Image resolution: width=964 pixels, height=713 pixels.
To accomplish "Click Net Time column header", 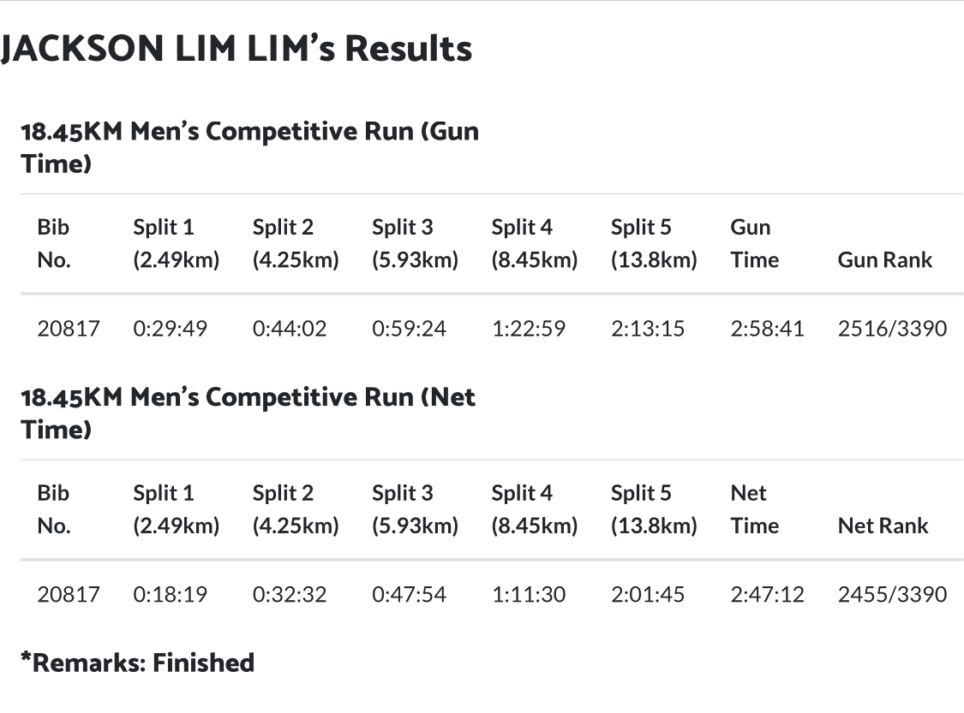I will [754, 509].
